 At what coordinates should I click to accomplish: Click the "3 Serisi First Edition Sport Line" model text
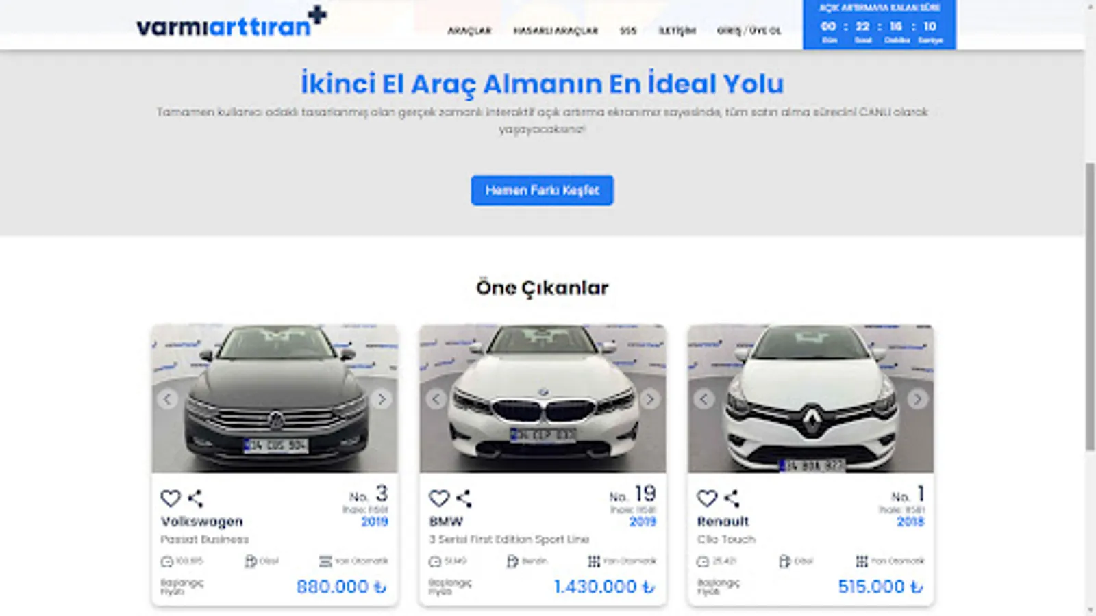(509, 539)
